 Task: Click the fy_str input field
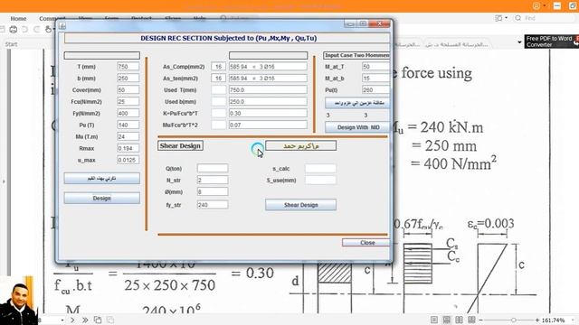tap(213, 205)
